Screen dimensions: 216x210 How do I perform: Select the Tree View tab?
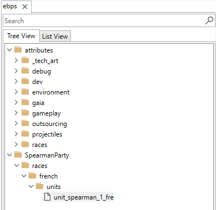[x=21, y=36]
